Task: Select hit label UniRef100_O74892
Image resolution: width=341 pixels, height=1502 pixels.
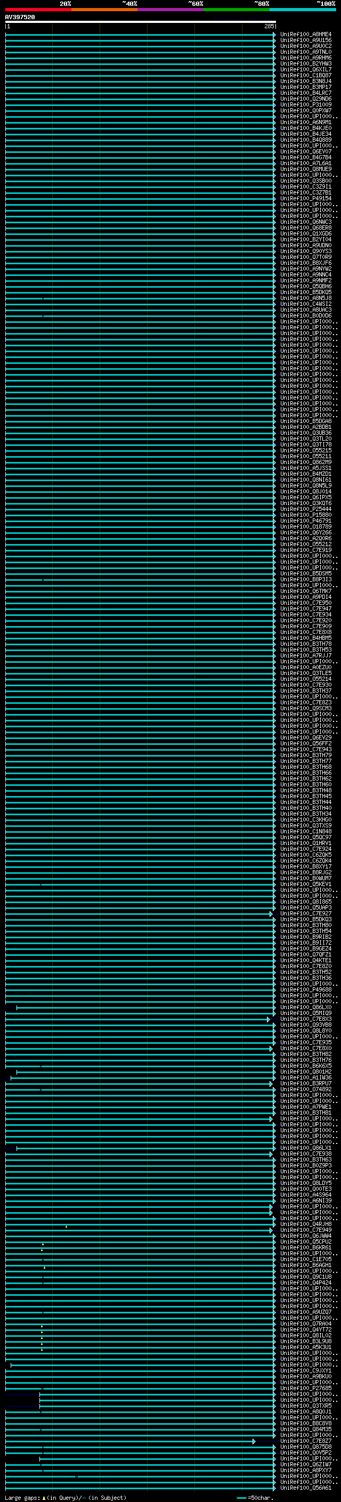Action: 306,1089
